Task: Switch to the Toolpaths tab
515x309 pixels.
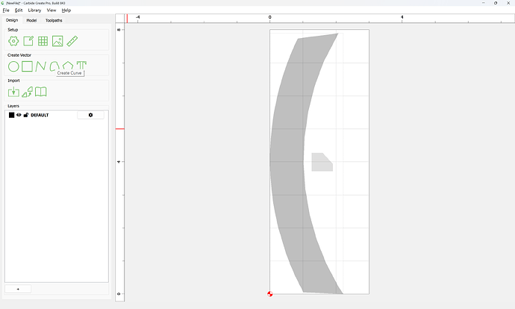Action: (54, 20)
